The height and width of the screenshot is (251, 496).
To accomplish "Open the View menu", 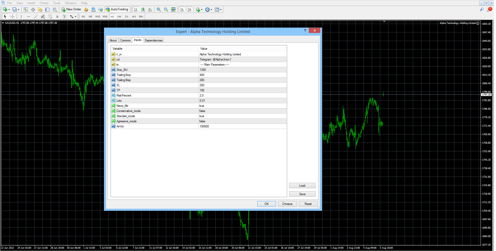I will 20,3.
